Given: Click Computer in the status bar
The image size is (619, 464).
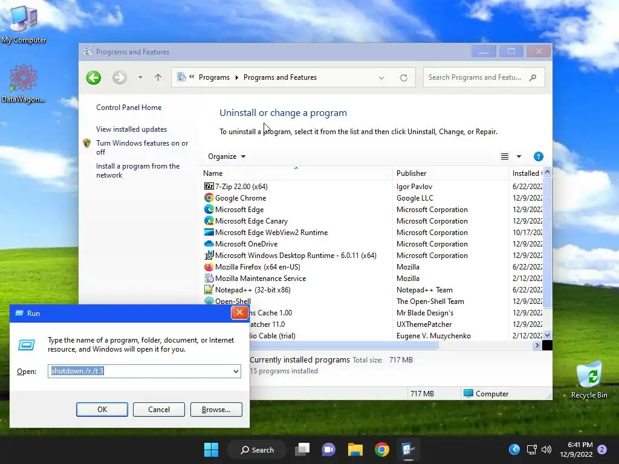Looking at the screenshot, I should tap(487, 394).
